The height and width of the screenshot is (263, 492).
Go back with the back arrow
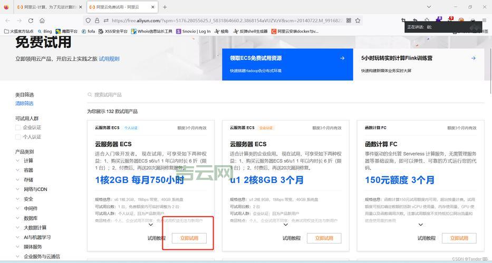[7, 21]
